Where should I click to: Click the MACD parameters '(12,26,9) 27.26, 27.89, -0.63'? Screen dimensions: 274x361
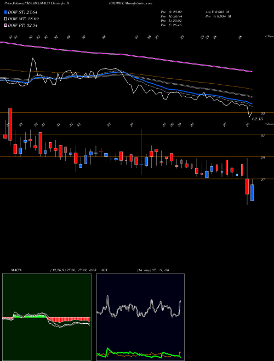tap(73, 270)
